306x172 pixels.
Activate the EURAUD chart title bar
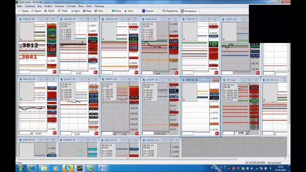click(37, 140)
